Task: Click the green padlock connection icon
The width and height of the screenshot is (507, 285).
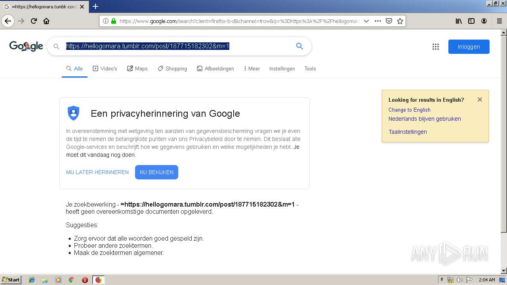Action: click(x=114, y=21)
